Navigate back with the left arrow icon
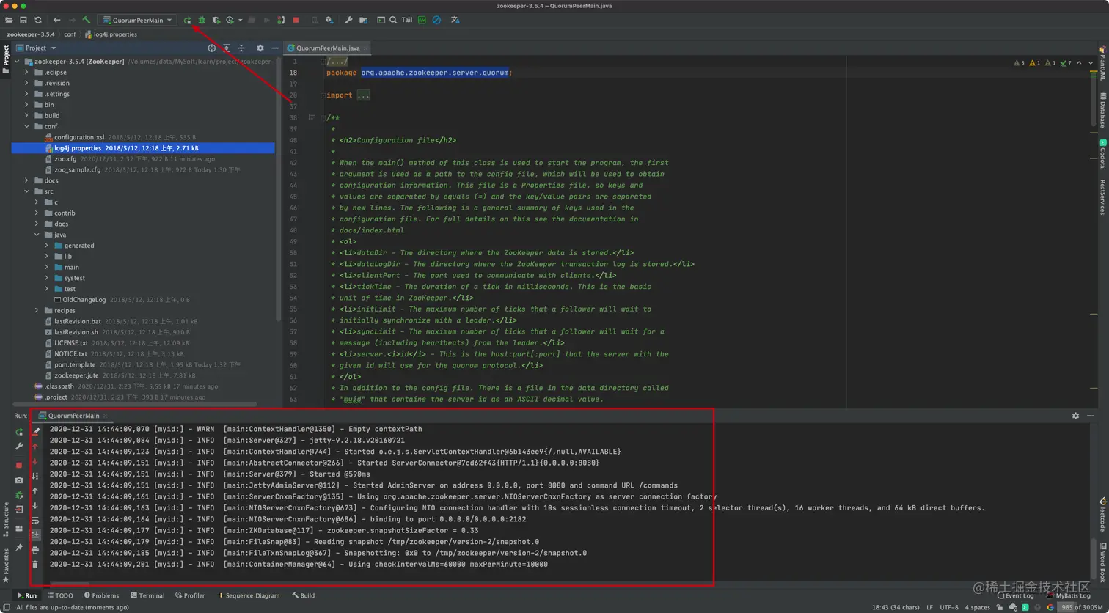Image resolution: width=1109 pixels, height=613 pixels. click(x=56, y=21)
